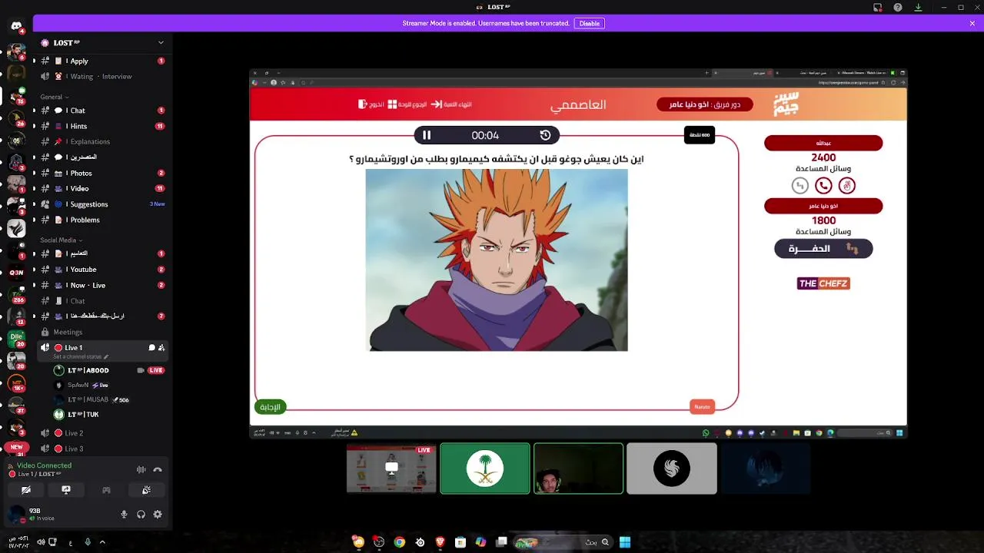Click the Discord update download arrow

pyautogui.click(x=918, y=8)
